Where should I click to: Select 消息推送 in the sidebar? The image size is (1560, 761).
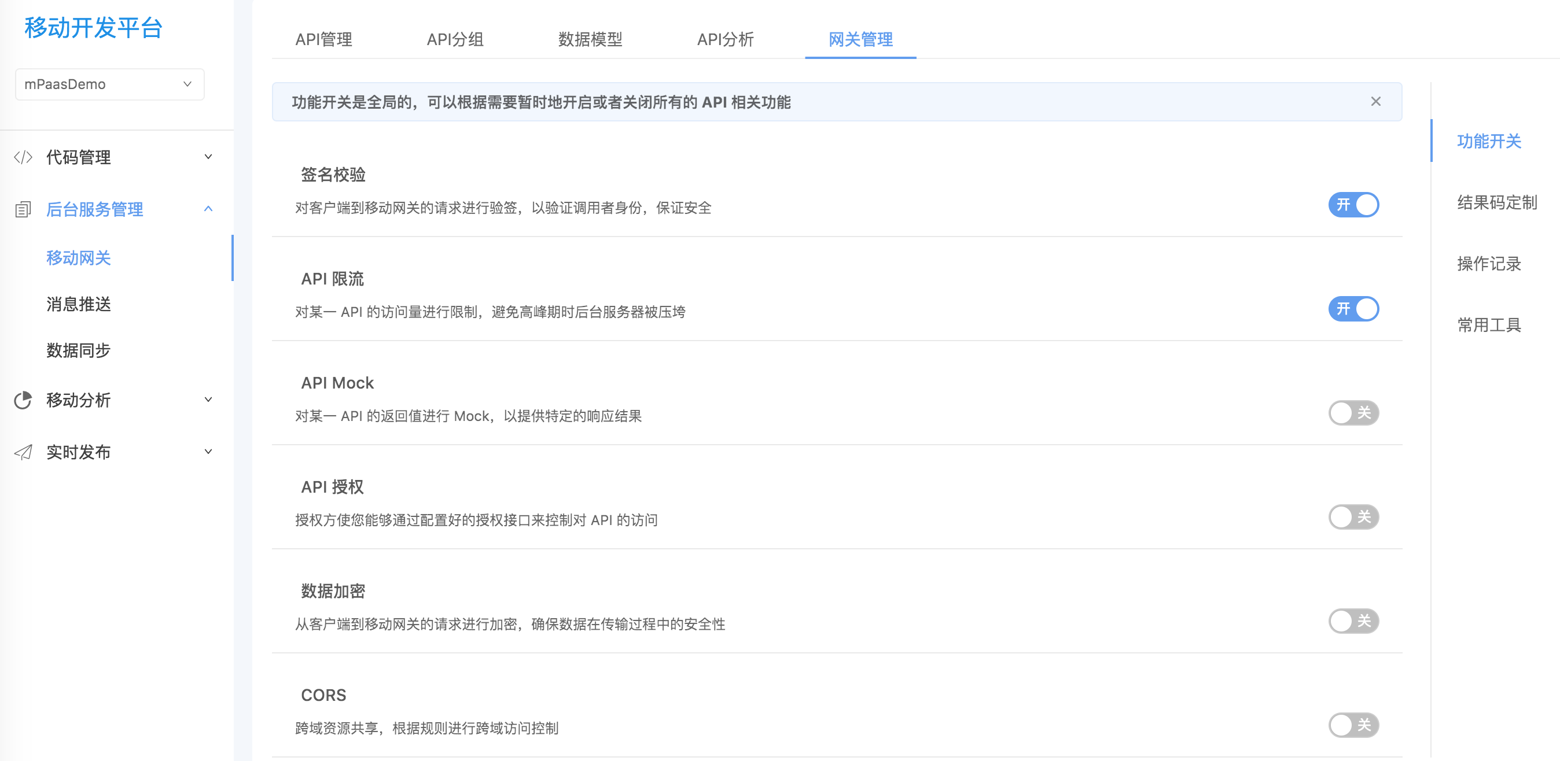(79, 304)
